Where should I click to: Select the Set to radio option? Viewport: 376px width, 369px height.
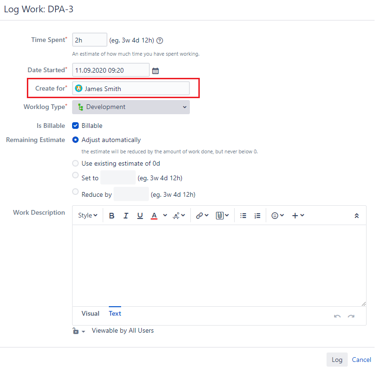pyautogui.click(x=75, y=175)
